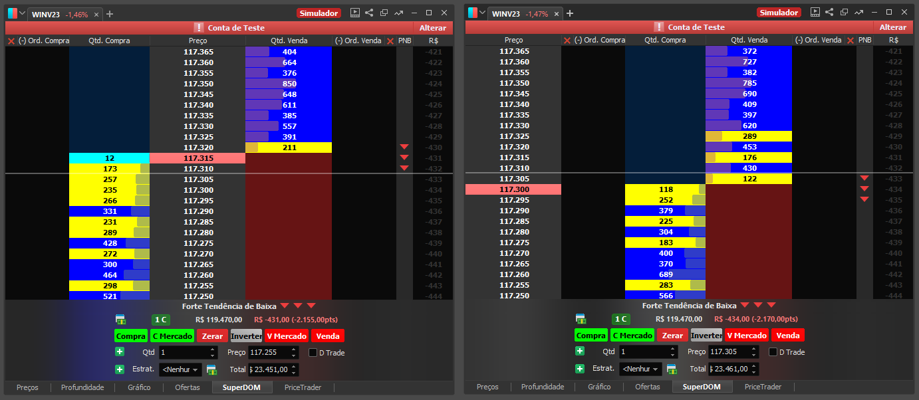Click the share icon in left window
The width and height of the screenshot is (919, 400).
(370, 13)
